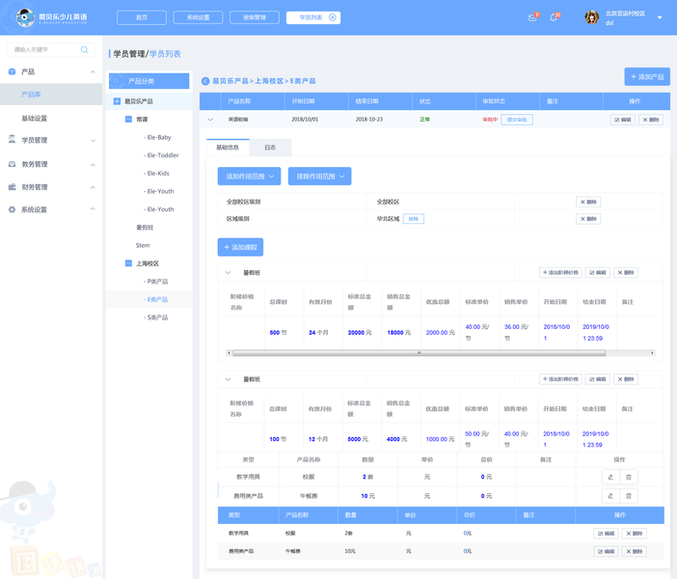Expand the 易贝乐产品 tree node
Viewport: 677px width, 579px height.
click(117, 101)
